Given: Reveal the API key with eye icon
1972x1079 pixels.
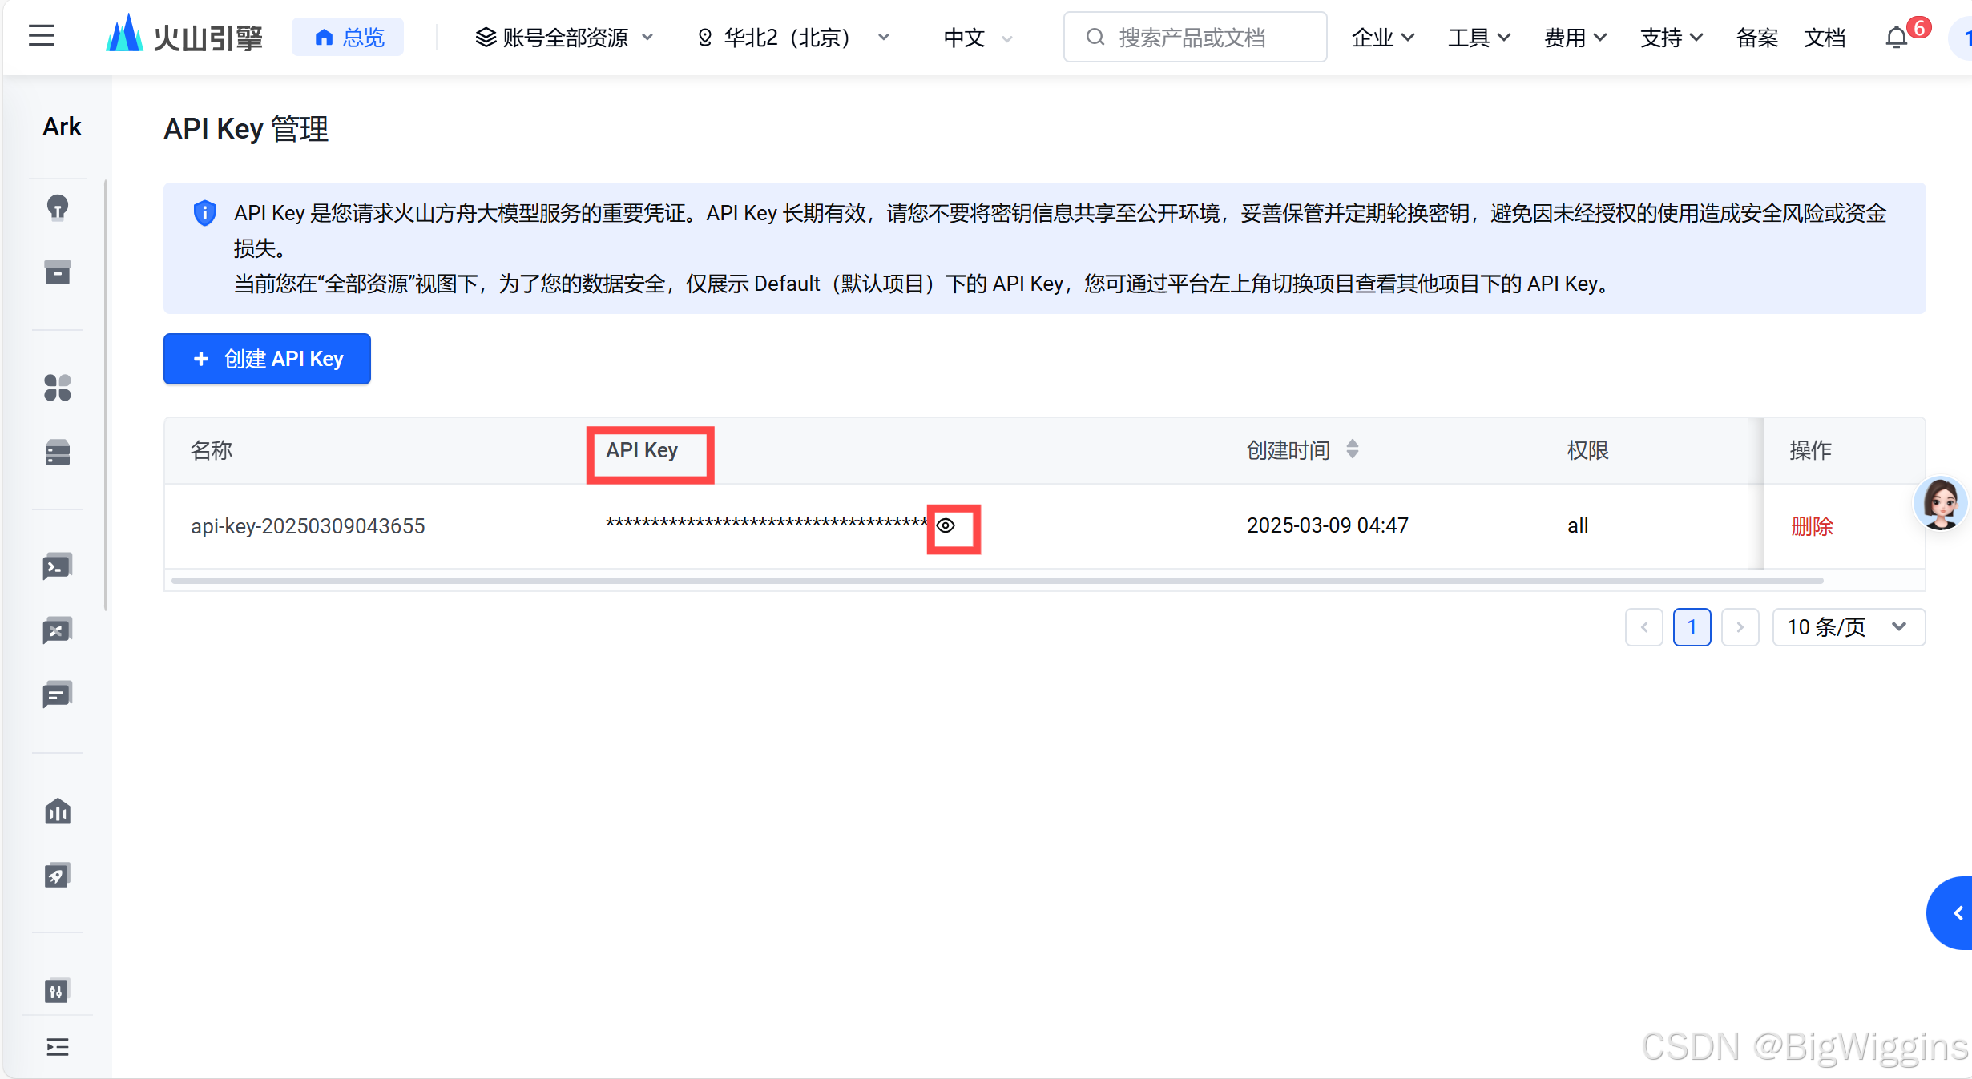Looking at the screenshot, I should [x=946, y=525].
